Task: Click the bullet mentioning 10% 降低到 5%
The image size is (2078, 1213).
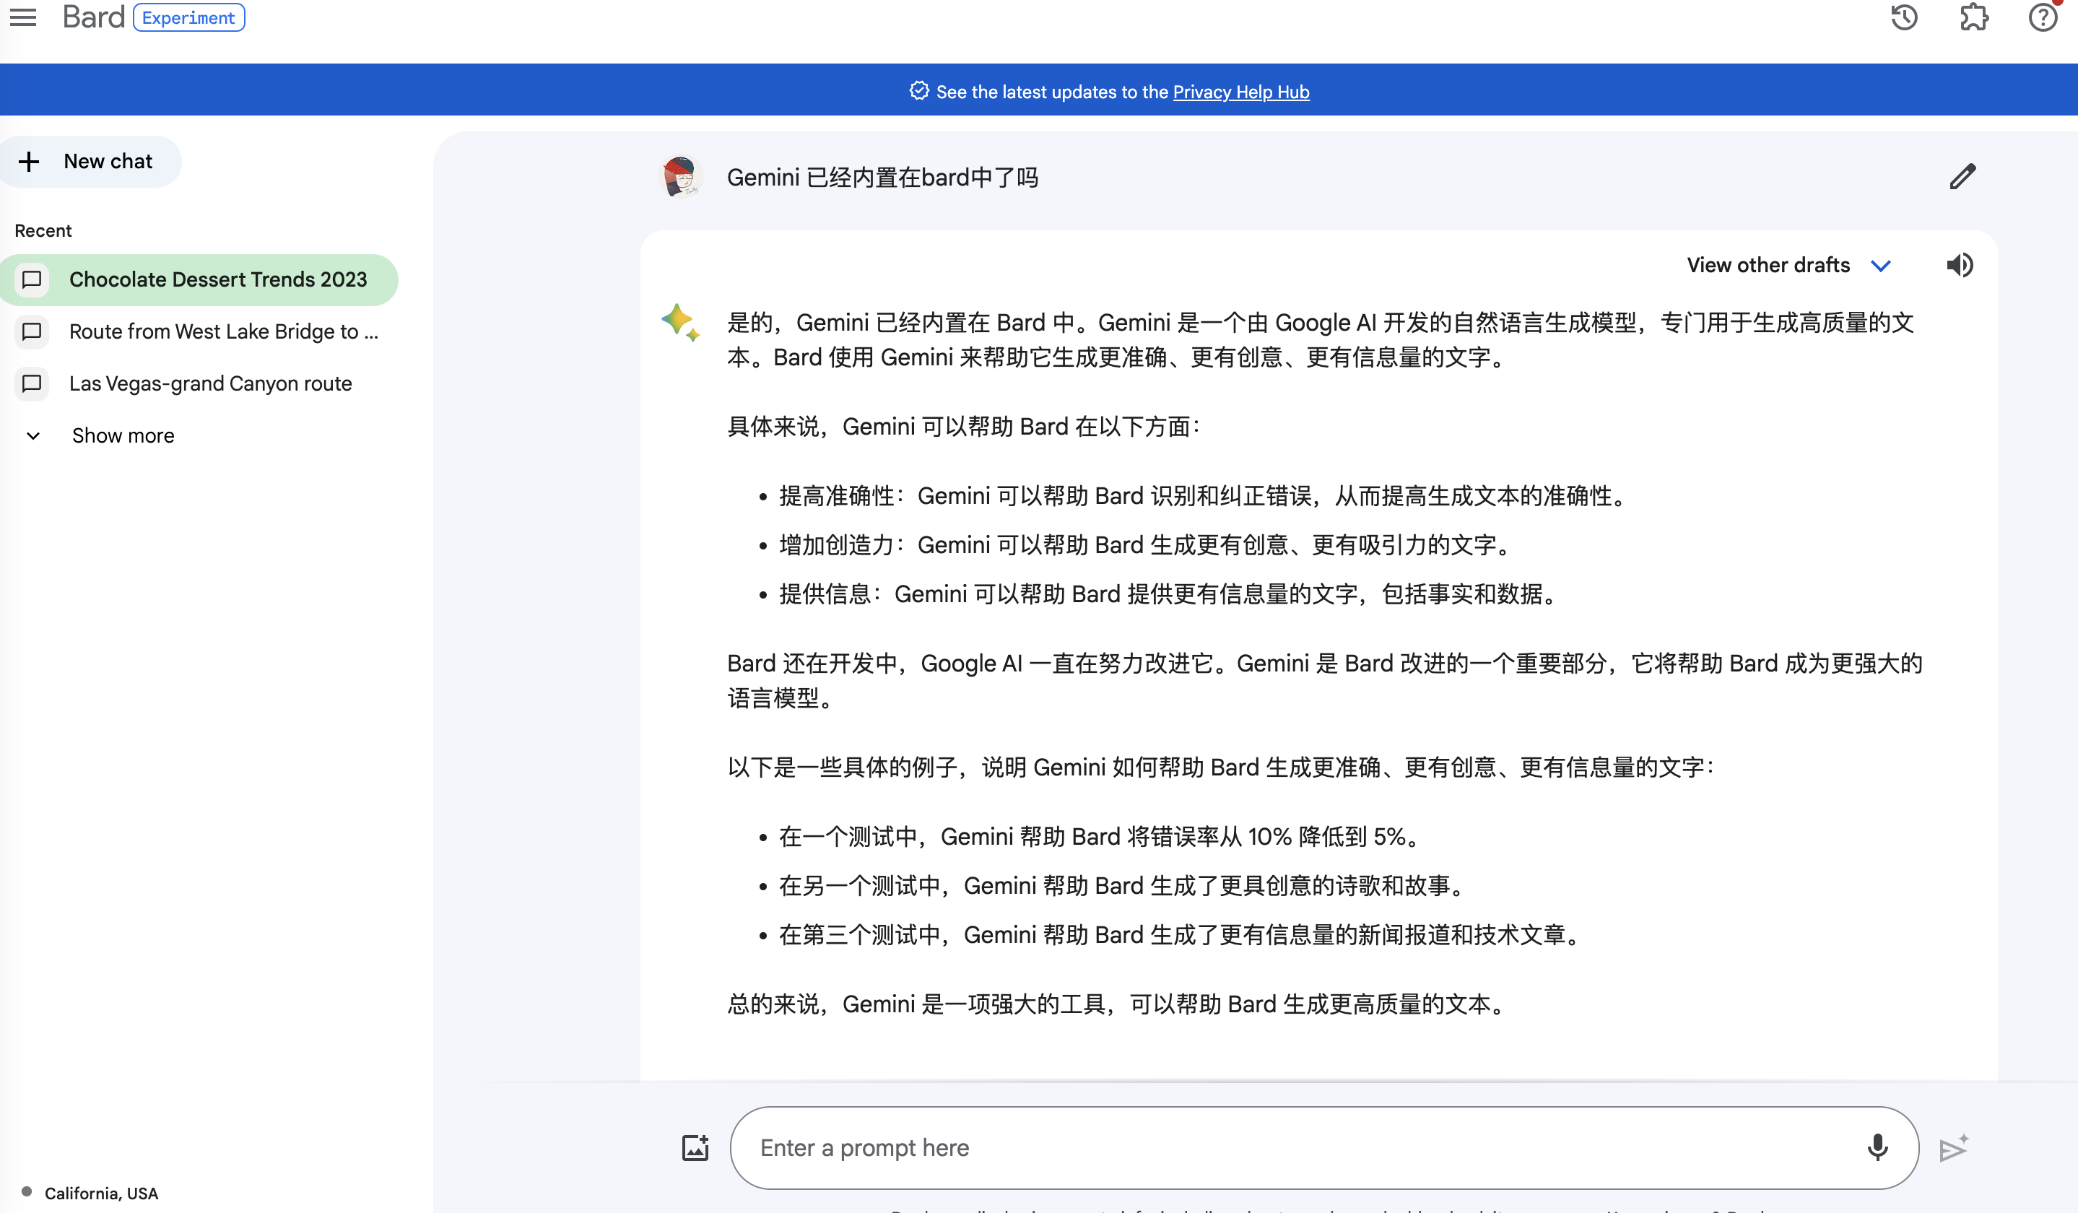Action: click(1101, 836)
